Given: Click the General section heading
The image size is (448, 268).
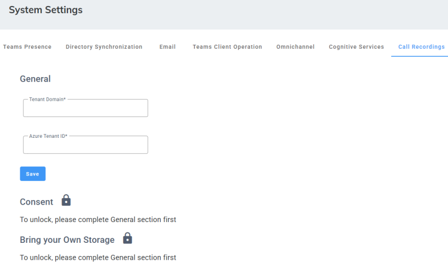Looking at the screenshot, I should (x=35, y=79).
